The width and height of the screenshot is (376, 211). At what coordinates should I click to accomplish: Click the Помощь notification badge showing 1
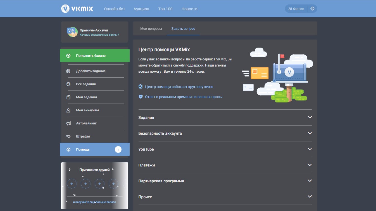coord(118,149)
